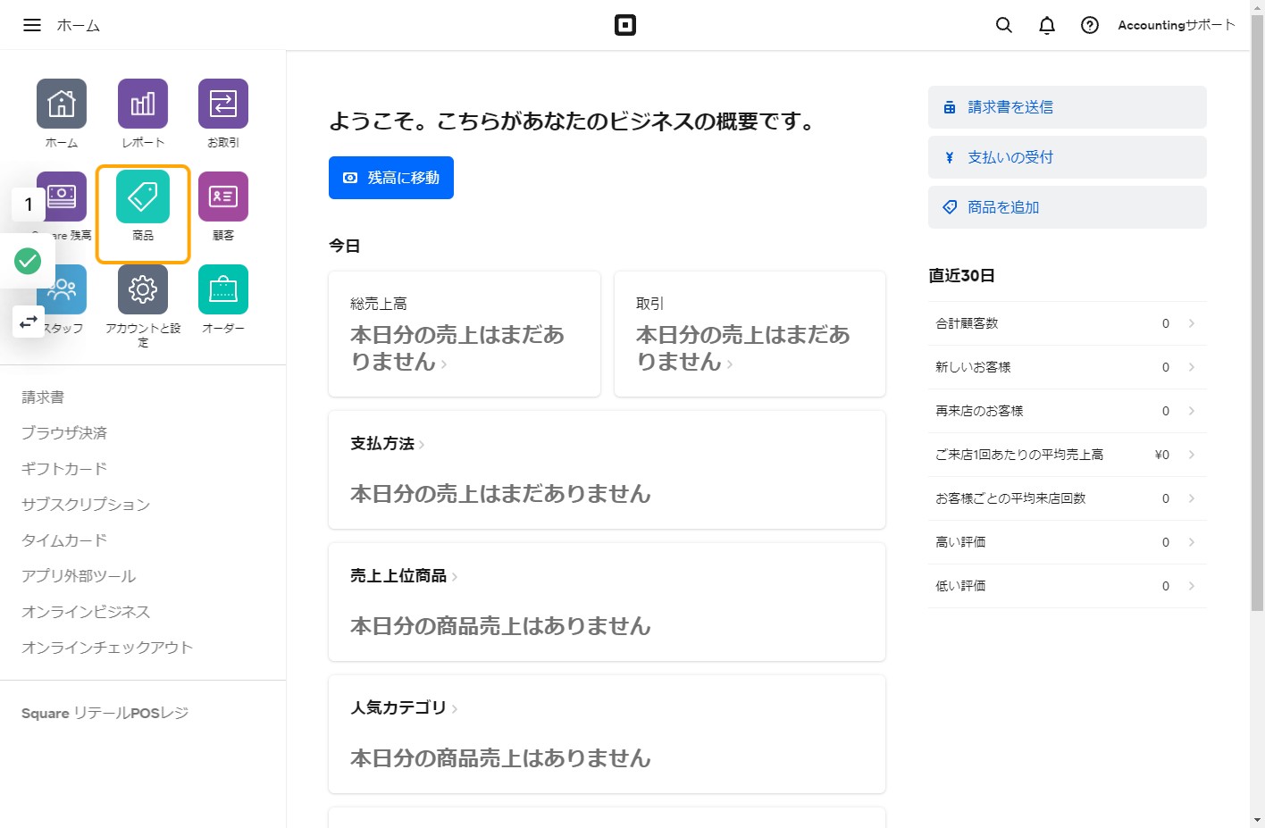Image resolution: width=1265 pixels, height=828 pixels.
Task: Click the green checkmark floating button
Action: click(x=28, y=261)
